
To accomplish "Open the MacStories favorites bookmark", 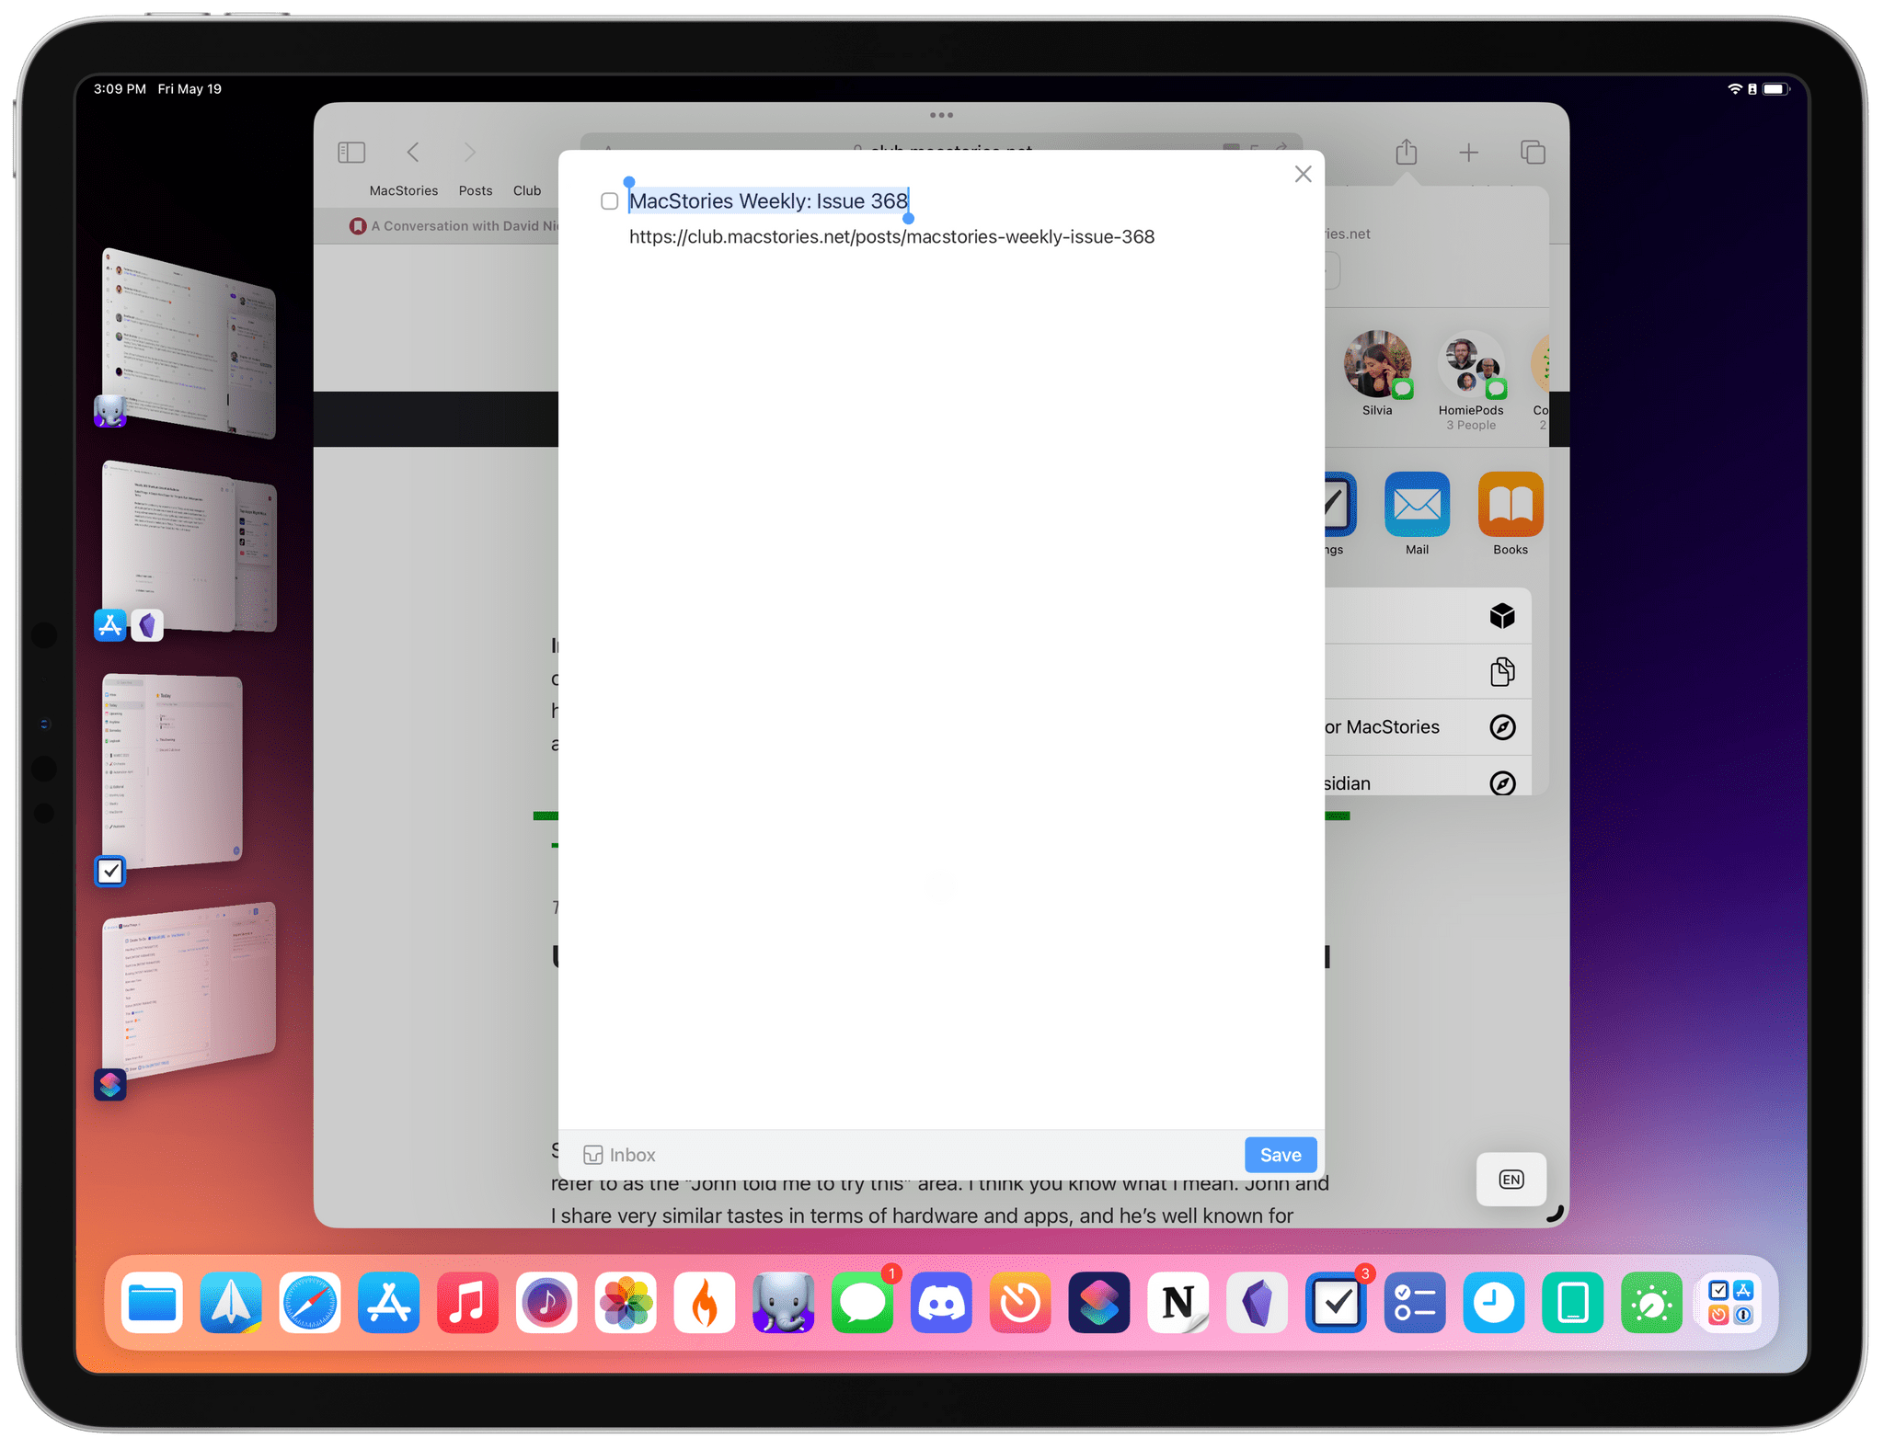I will click(403, 190).
